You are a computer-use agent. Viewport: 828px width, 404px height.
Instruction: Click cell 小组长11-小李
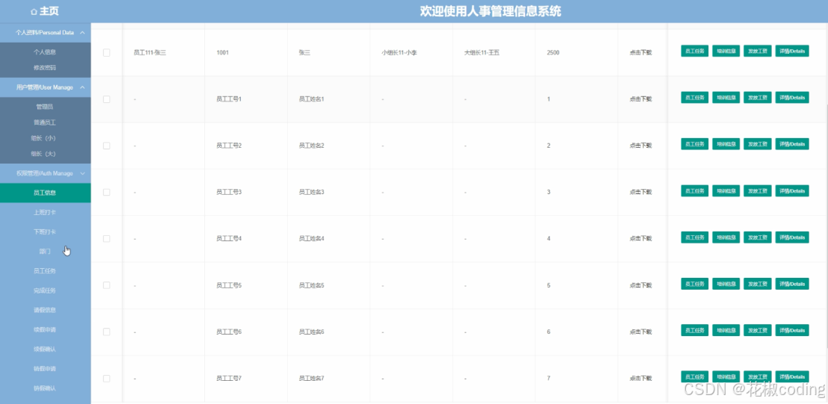coord(399,53)
